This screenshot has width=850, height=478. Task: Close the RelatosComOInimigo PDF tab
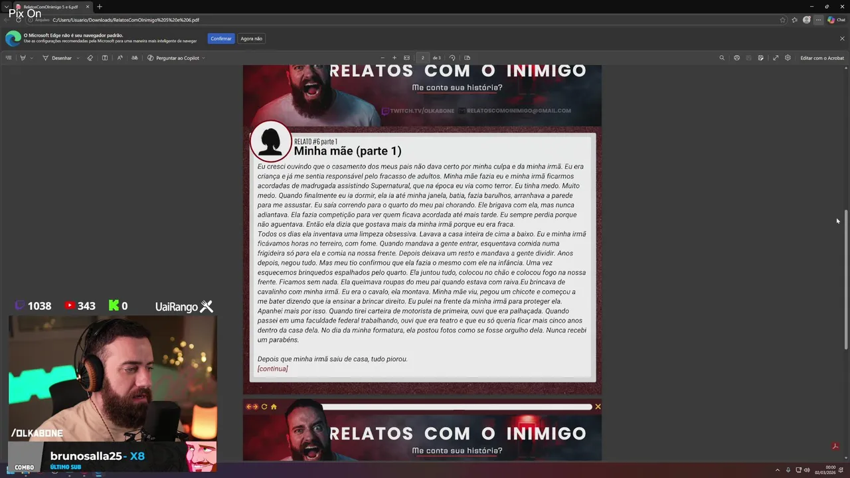[87, 7]
